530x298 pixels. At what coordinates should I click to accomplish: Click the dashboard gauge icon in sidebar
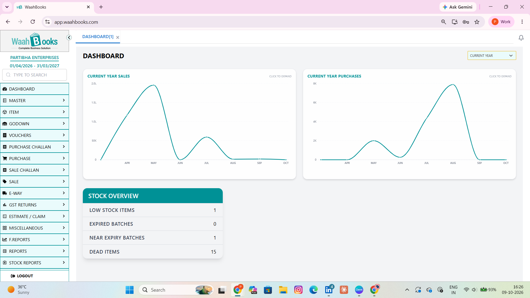pyautogui.click(x=5, y=89)
